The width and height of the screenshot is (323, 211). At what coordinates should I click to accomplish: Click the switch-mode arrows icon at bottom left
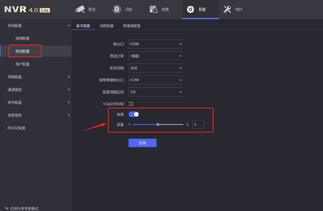coord(7,209)
